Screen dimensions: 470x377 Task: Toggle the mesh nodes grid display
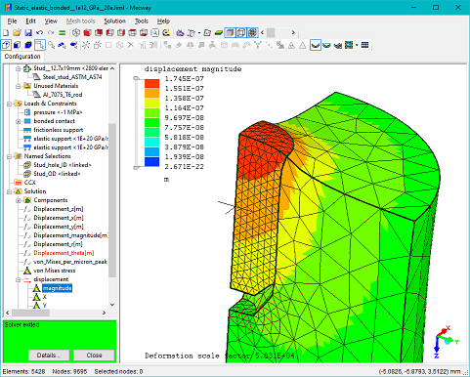[x=252, y=32]
